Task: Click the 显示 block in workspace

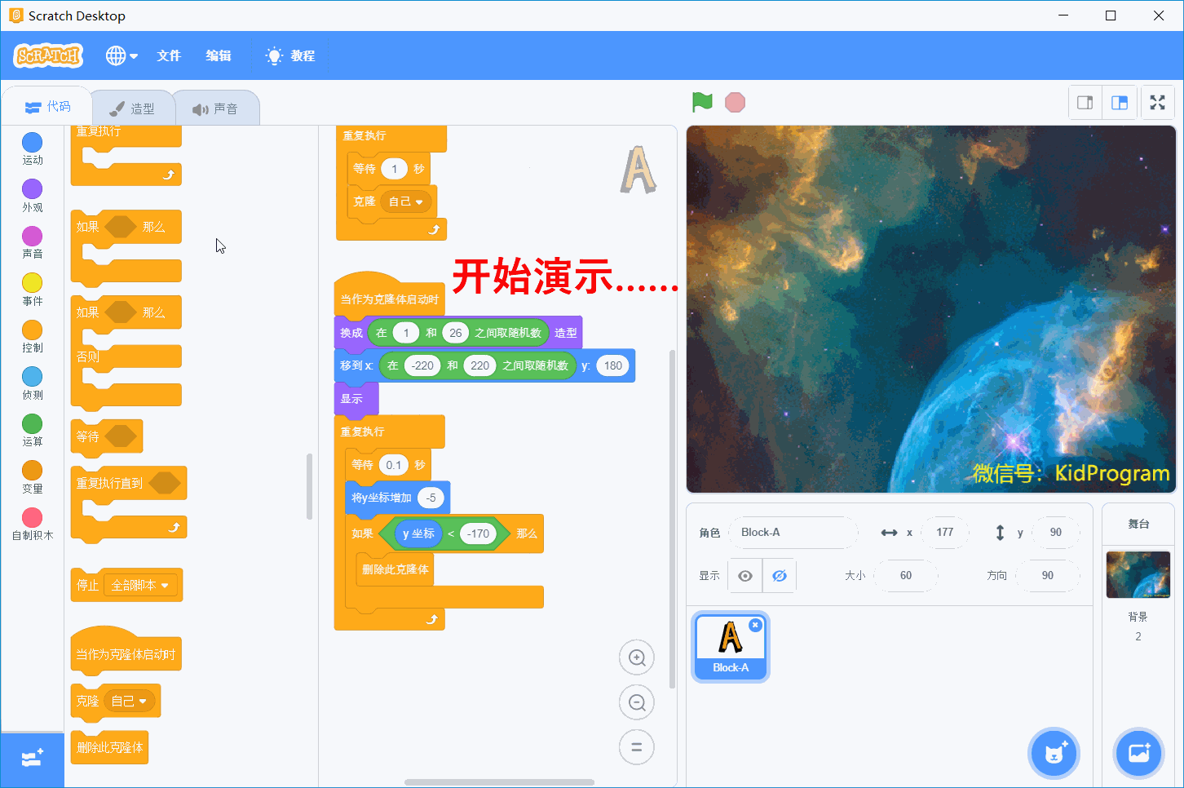Action: point(356,399)
